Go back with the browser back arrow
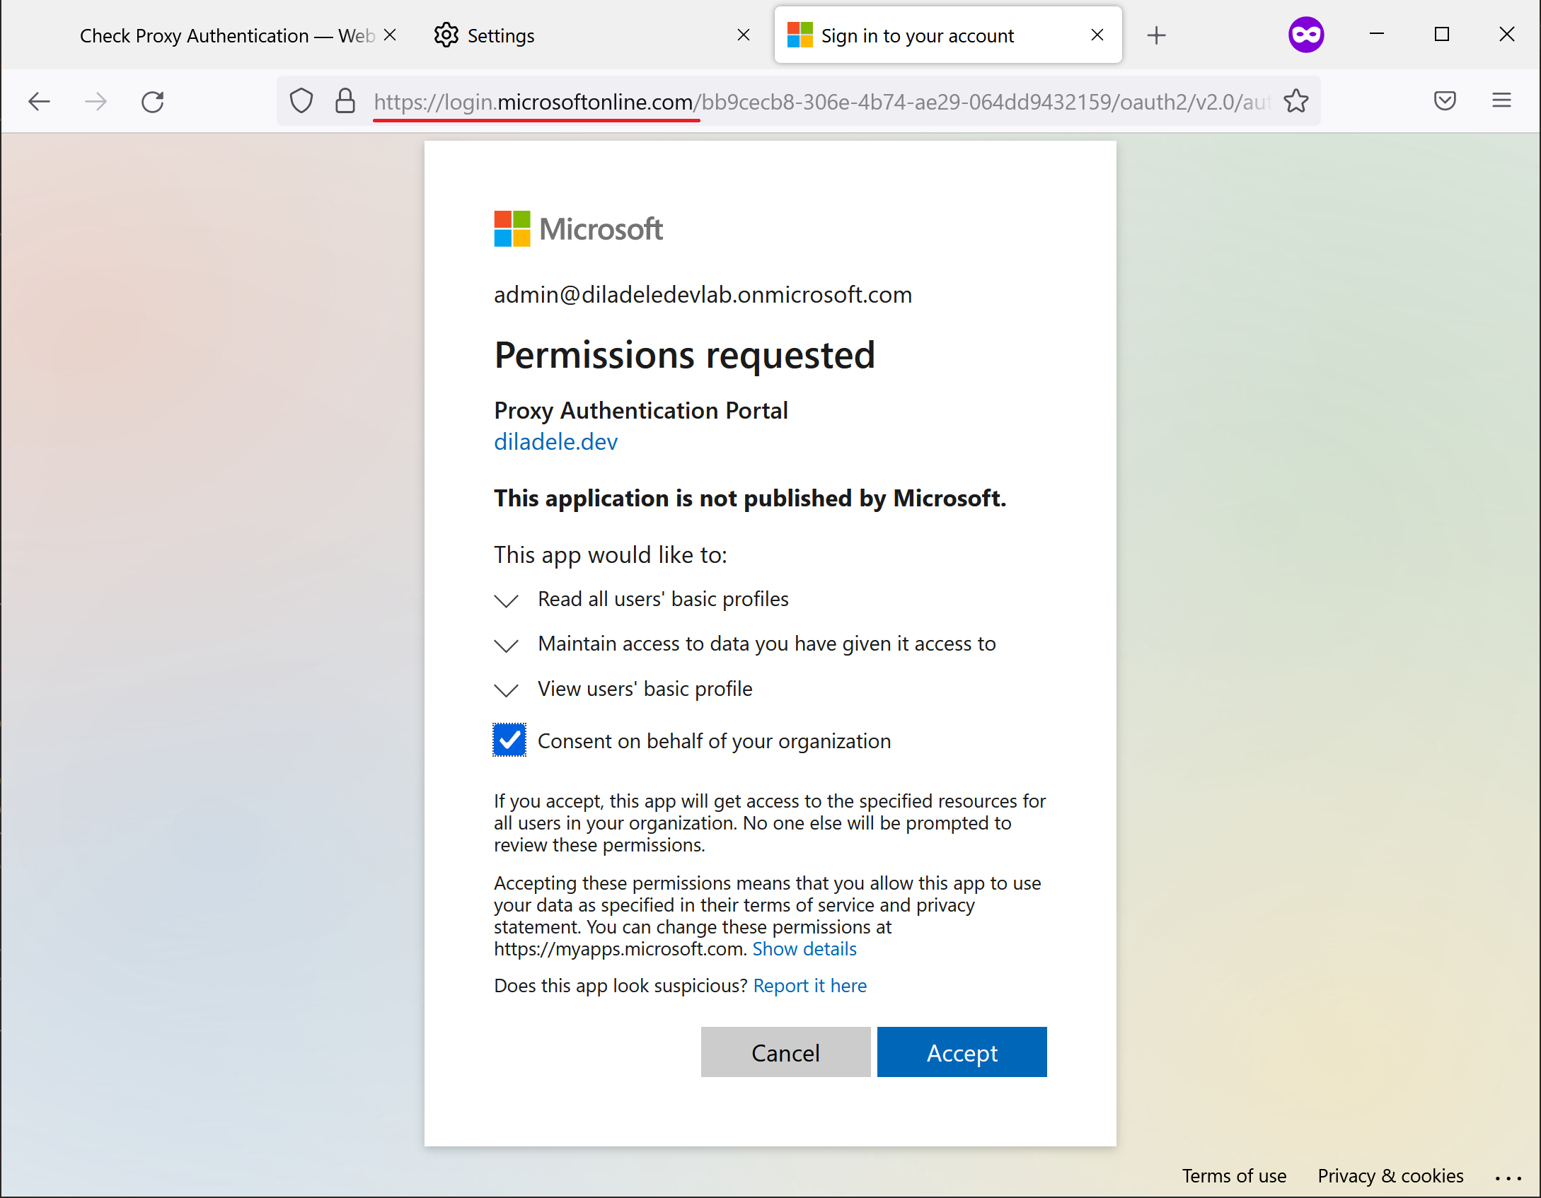The image size is (1541, 1198). (40, 102)
